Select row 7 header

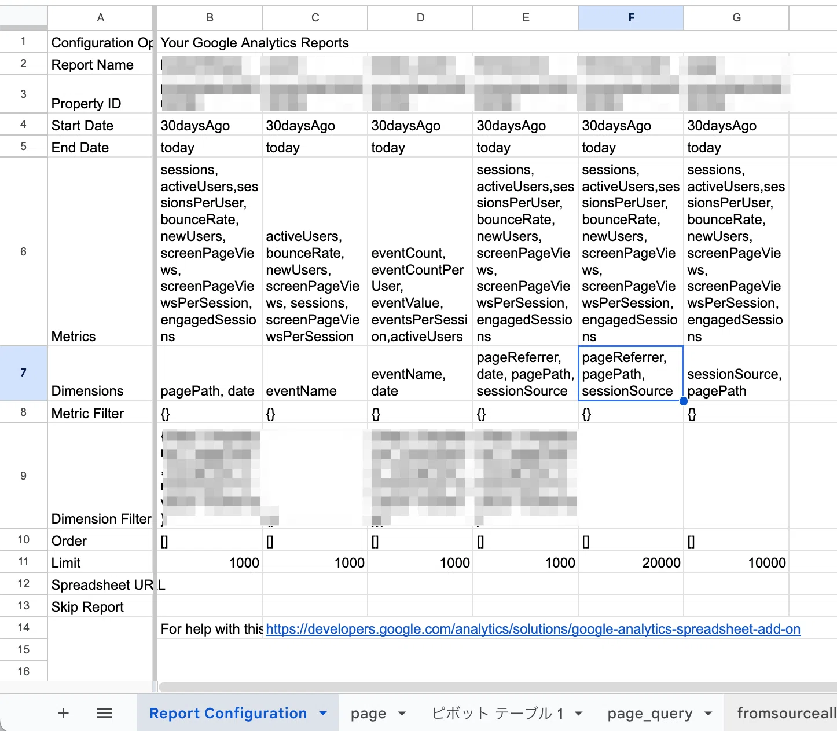24,373
